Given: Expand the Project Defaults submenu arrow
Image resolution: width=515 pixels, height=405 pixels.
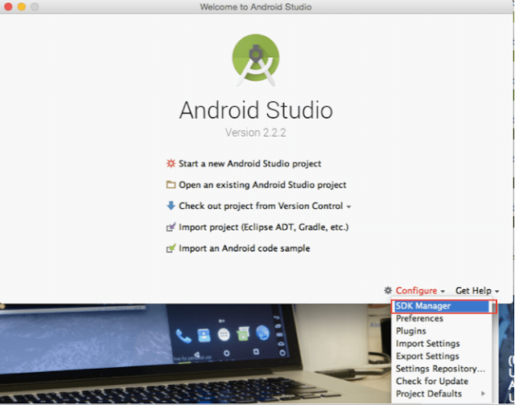Looking at the screenshot, I should [483, 393].
